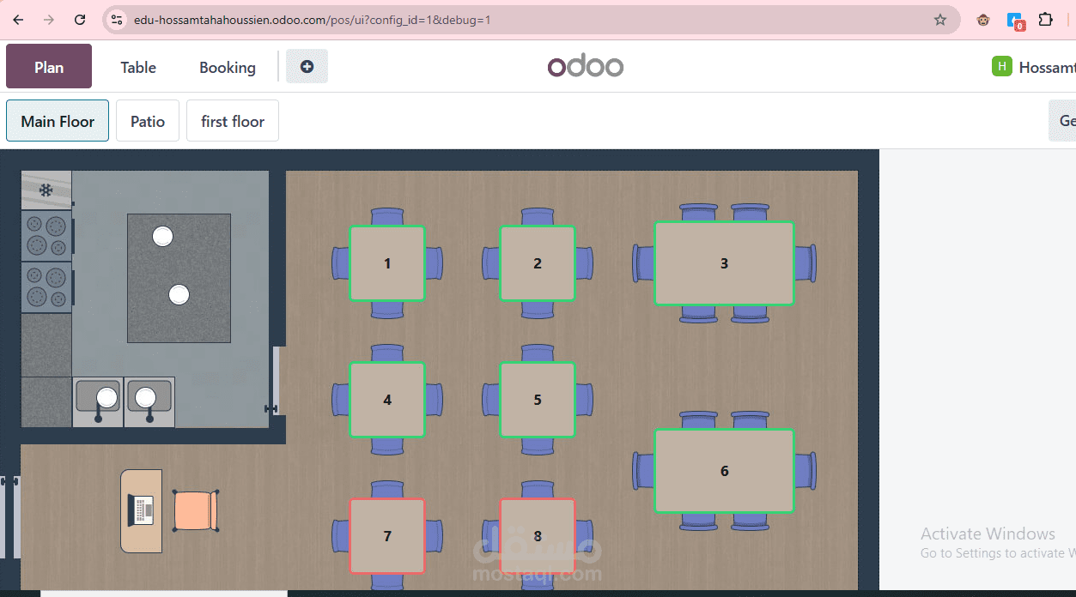This screenshot has width=1076, height=597.
Task: Open the Extensions puzzle icon
Action: click(x=1045, y=19)
